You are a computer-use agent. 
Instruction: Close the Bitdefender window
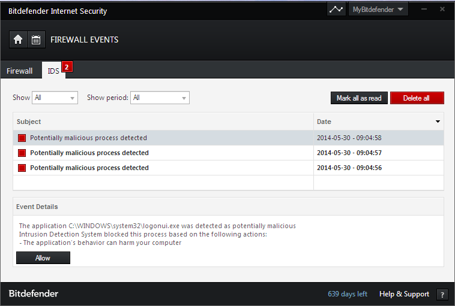(x=442, y=9)
